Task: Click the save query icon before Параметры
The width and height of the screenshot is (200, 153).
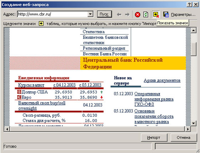Action: tap(166, 15)
